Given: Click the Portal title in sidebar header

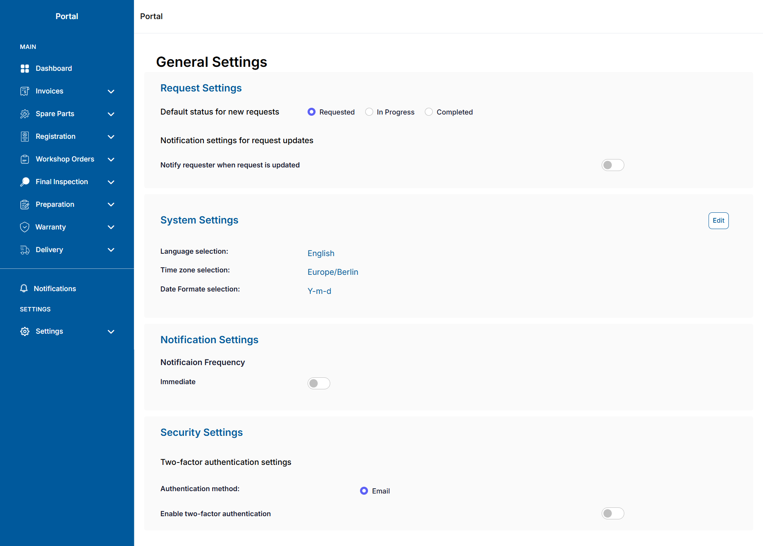Looking at the screenshot, I should tap(67, 16).
